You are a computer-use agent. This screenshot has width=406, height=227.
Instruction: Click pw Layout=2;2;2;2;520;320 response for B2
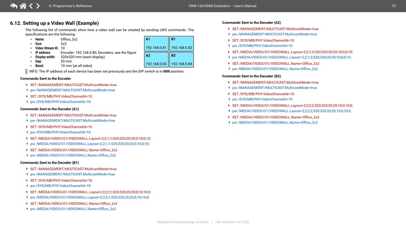point(292,111)
